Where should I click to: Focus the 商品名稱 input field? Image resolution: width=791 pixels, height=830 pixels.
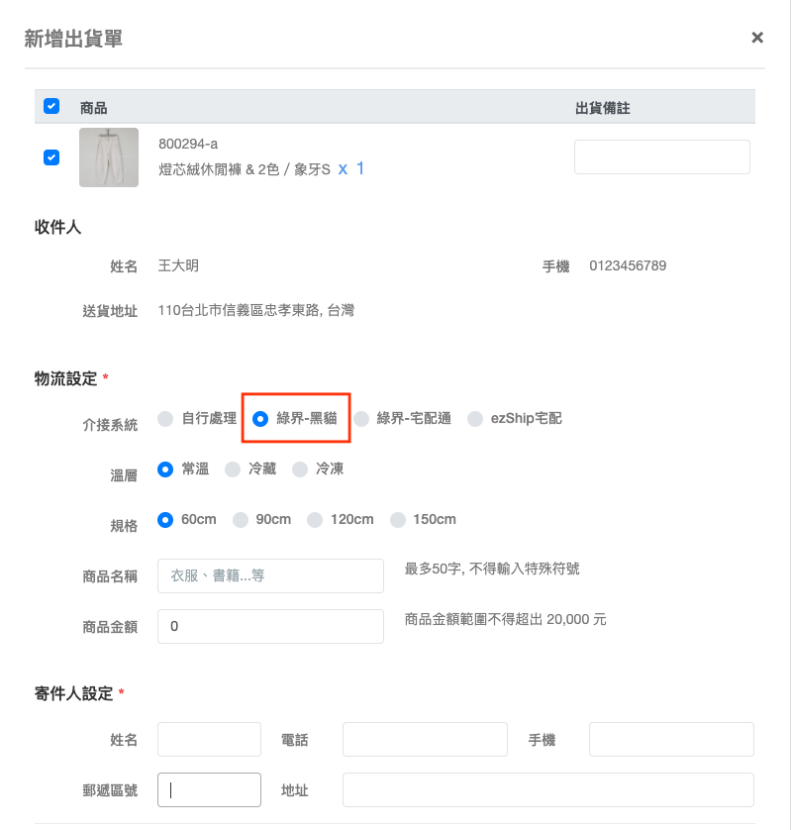[270, 575]
